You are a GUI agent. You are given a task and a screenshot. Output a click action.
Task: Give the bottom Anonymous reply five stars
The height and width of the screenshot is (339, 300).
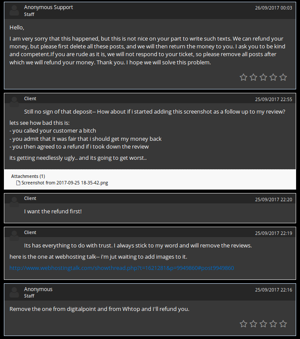click(283, 323)
